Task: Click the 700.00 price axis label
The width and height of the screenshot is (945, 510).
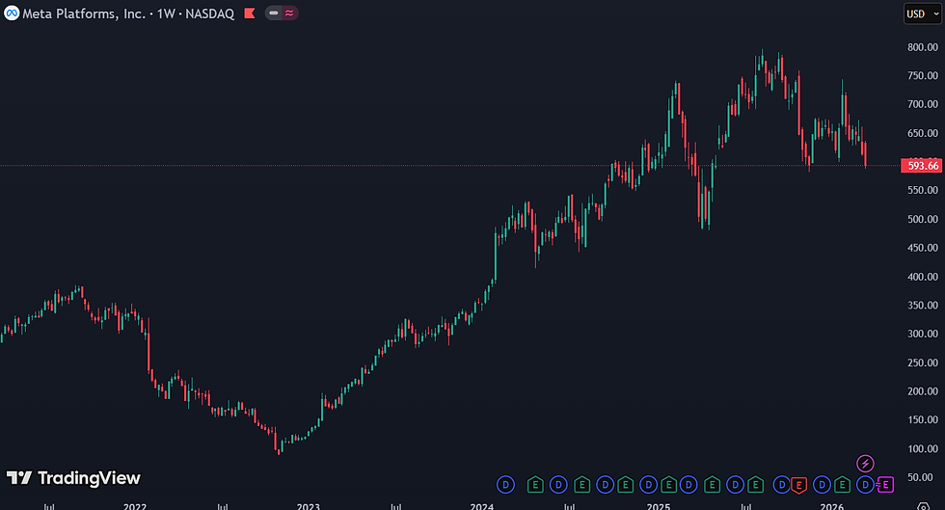Action: 923,104
